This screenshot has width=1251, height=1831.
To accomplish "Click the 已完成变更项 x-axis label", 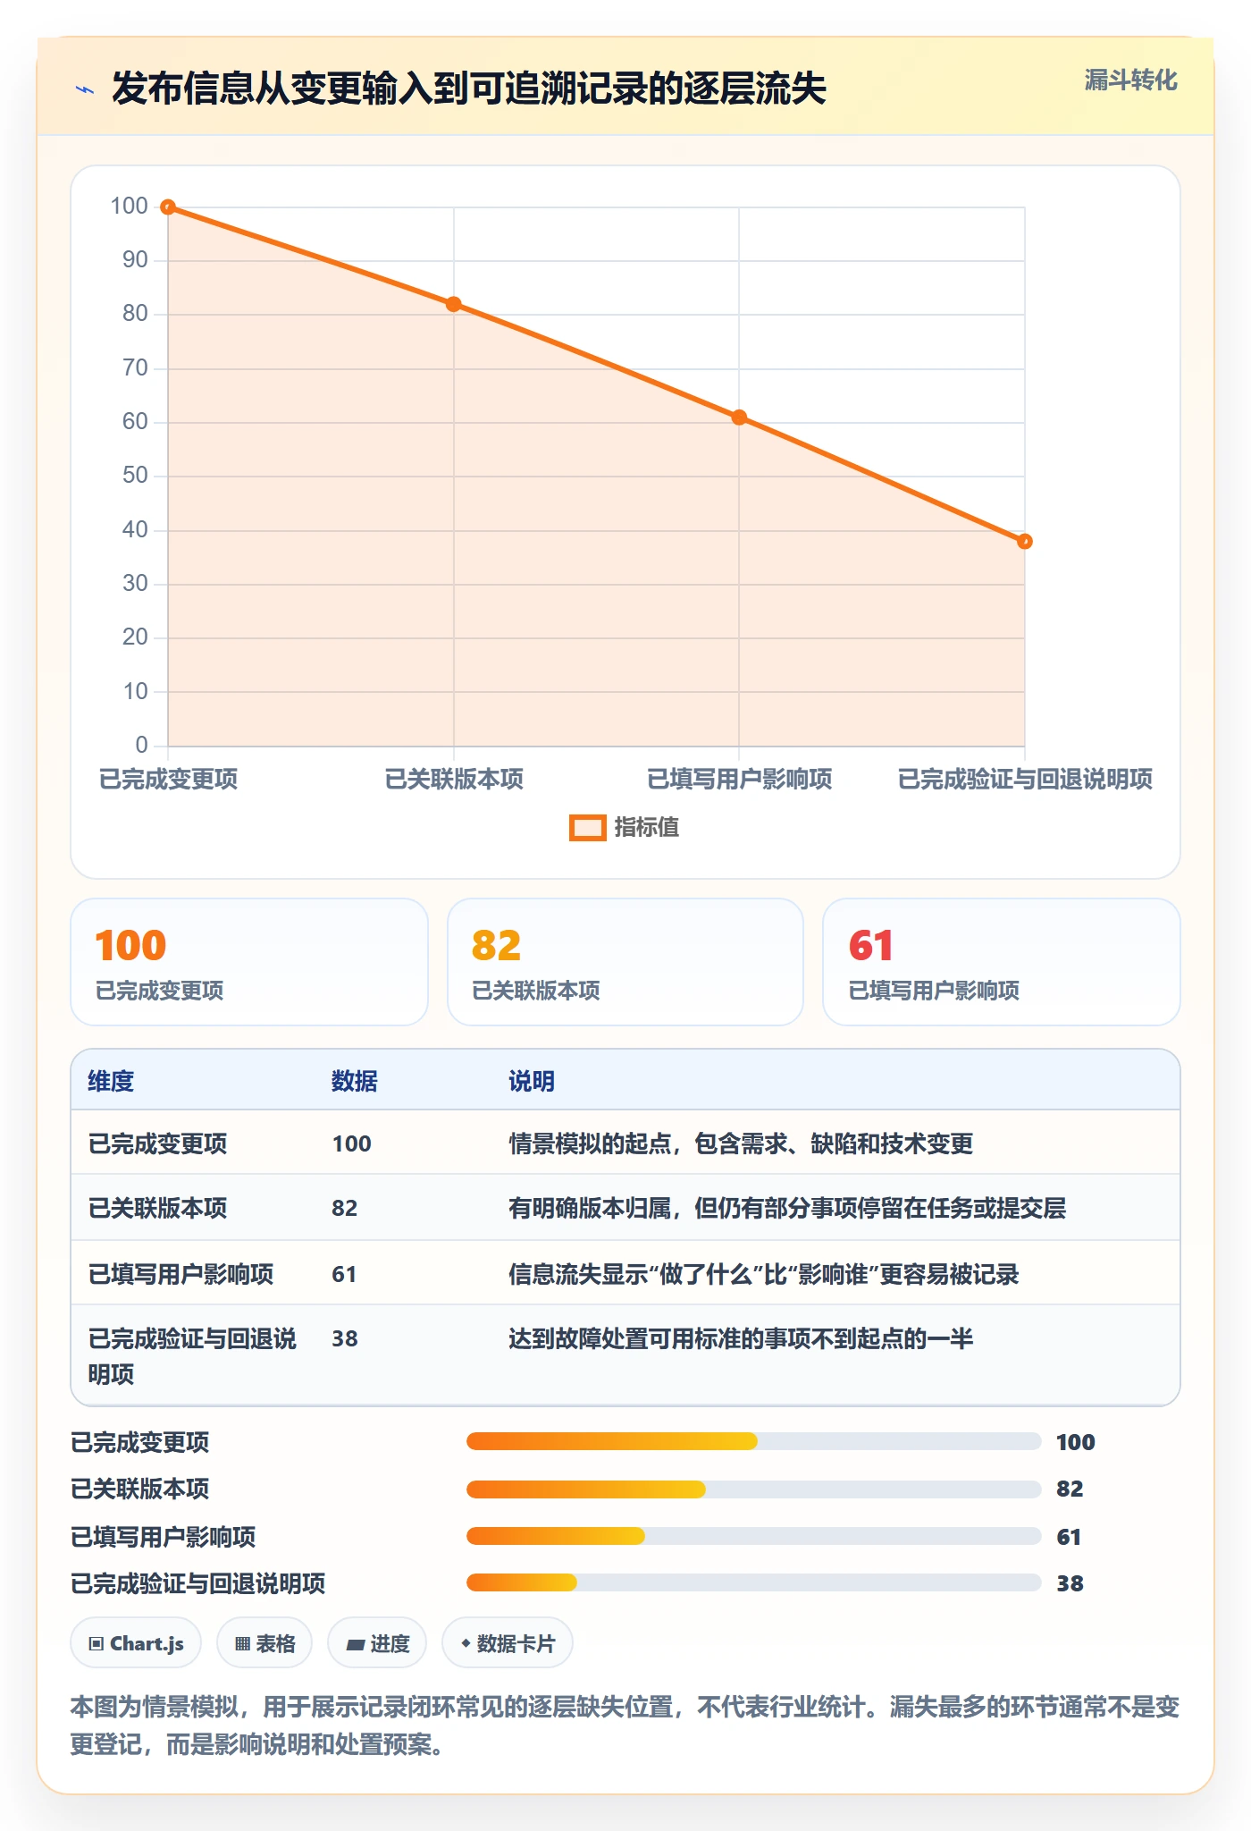I will [x=168, y=780].
